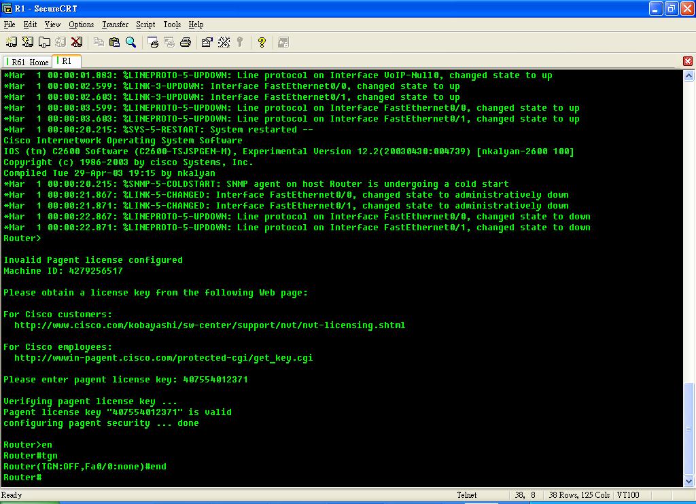Click the 'Router(TGN:OFF,Fa0/0:none)#end' line
The image size is (696, 504).
click(x=85, y=466)
